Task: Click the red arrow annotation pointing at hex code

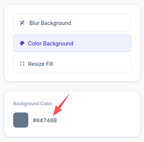Action: pyautogui.click(x=61, y=105)
